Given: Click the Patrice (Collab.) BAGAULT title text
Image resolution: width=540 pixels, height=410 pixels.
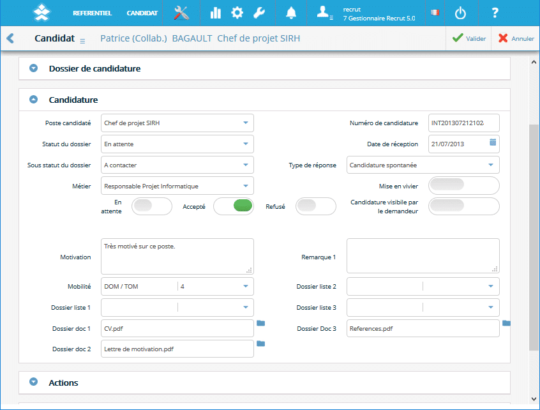Looking at the screenshot, I should tap(156, 38).
